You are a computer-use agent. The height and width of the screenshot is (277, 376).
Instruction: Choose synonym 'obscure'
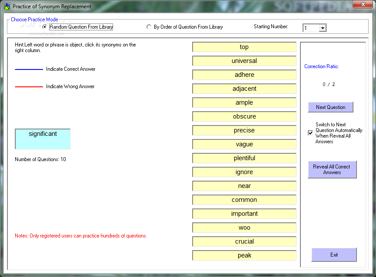(x=244, y=117)
